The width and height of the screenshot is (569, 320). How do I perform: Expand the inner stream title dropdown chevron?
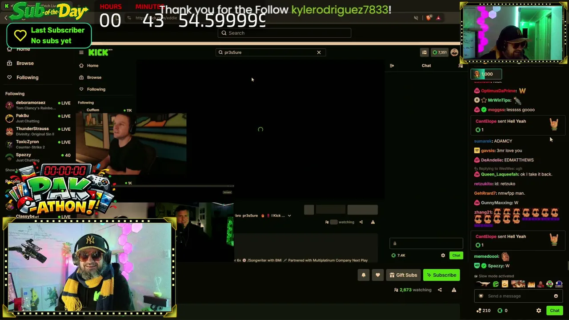click(289, 216)
